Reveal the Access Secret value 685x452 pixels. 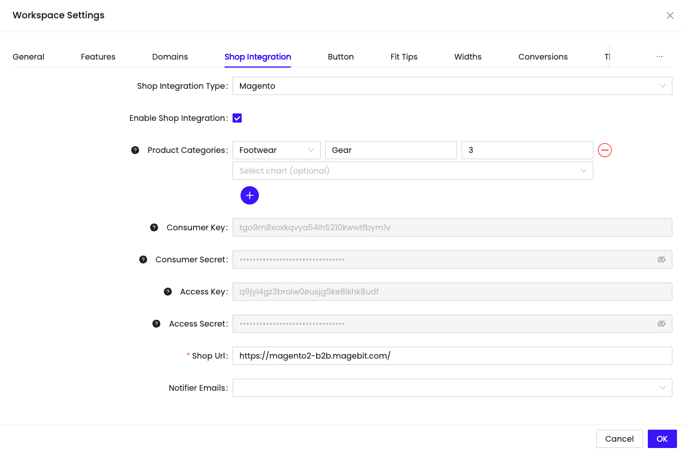tap(662, 323)
